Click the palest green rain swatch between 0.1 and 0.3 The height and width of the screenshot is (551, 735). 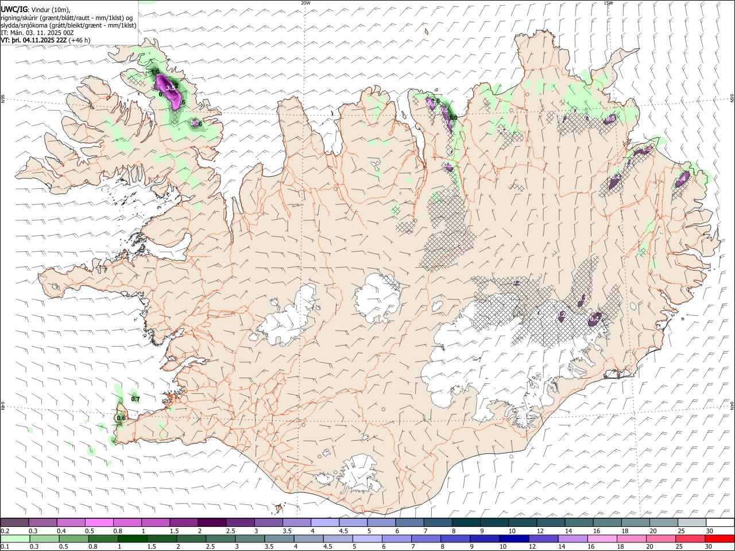15,538
